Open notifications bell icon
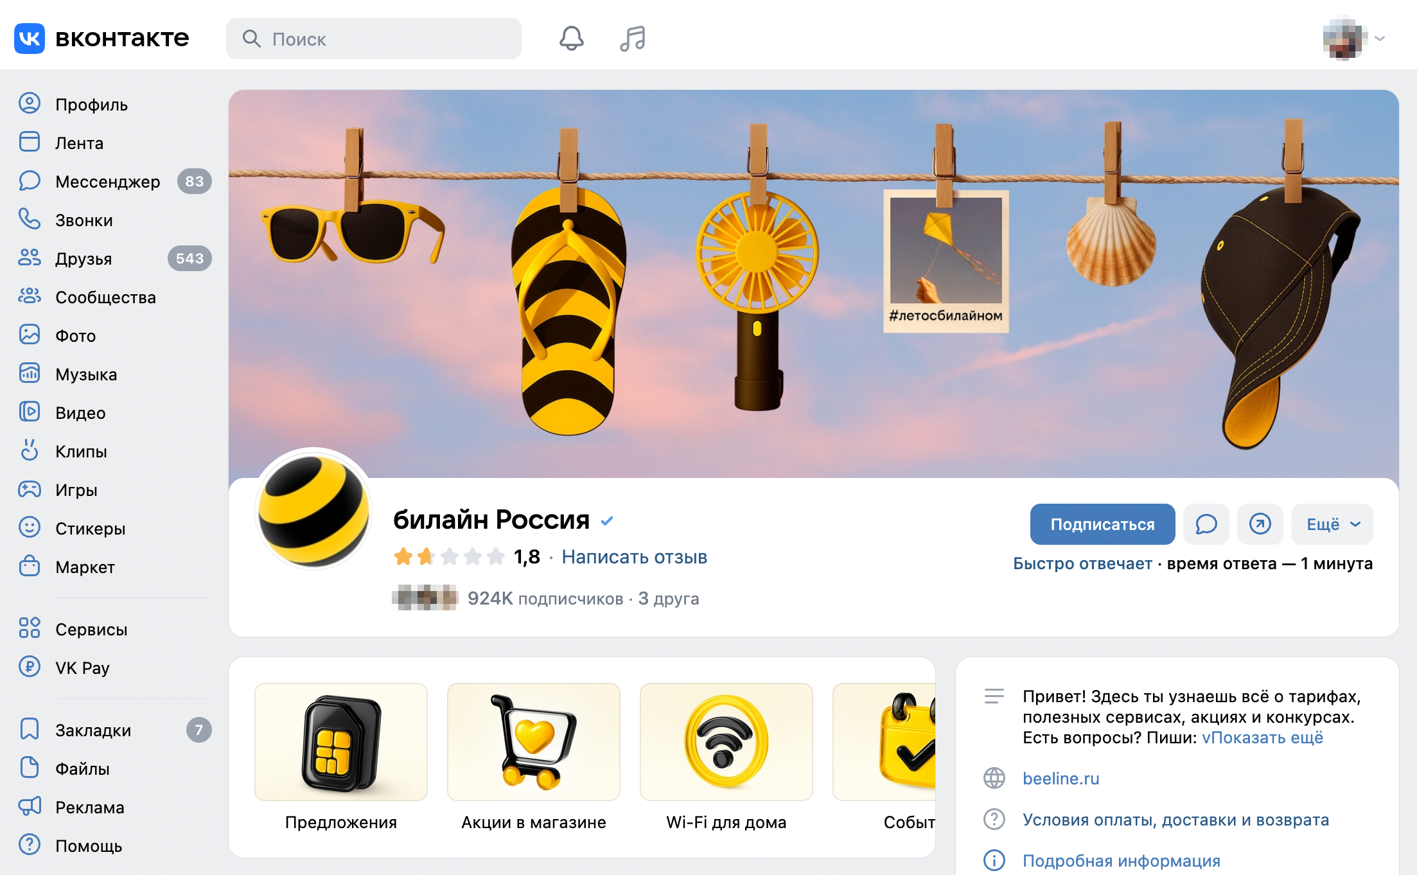Viewport: 1417px width, 875px height. [x=571, y=39]
